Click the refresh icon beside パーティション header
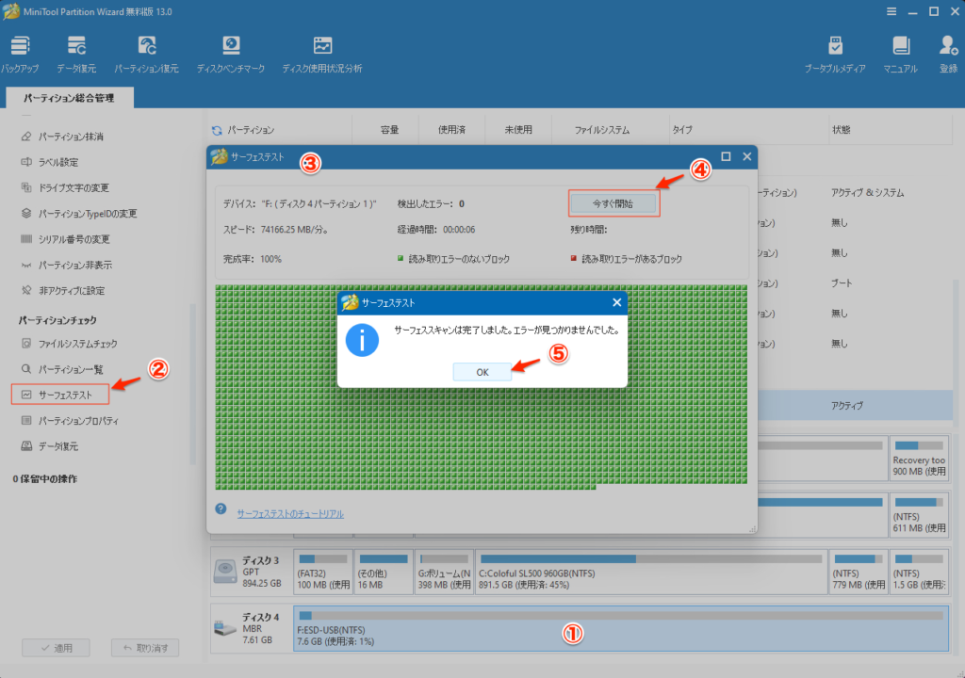Screen dimensions: 965x678 click(217, 130)
